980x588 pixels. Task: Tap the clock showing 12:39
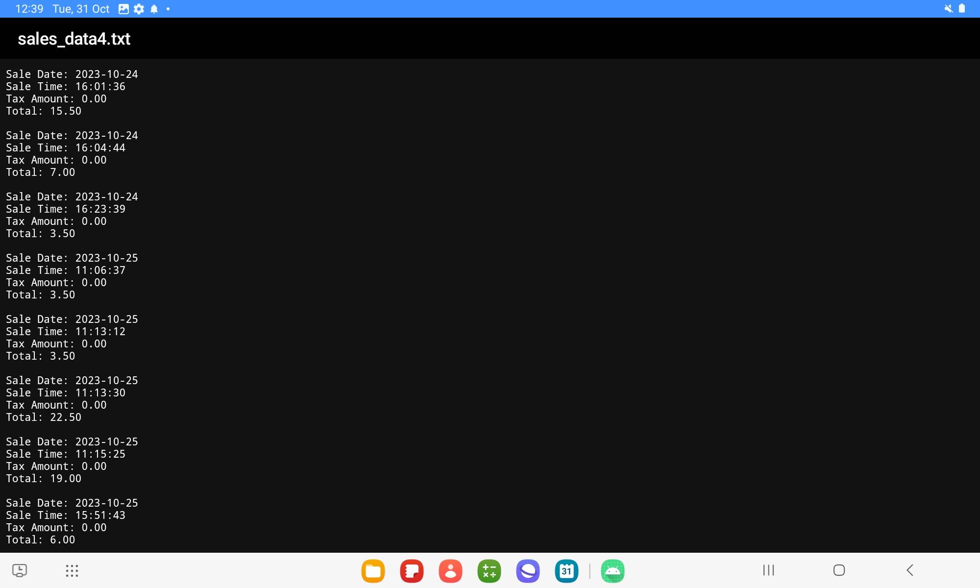tap(29, 9)
